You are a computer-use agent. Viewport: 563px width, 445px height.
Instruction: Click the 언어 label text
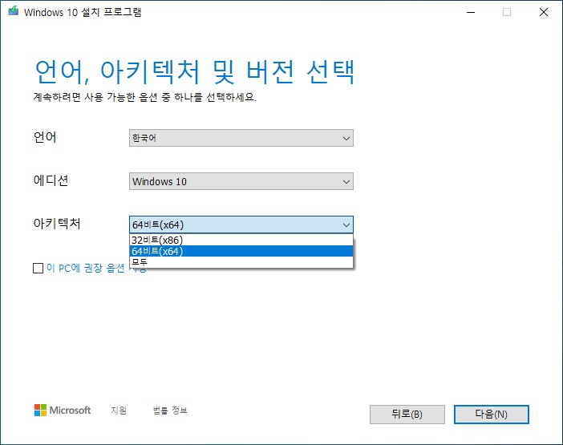pos(45,137)
